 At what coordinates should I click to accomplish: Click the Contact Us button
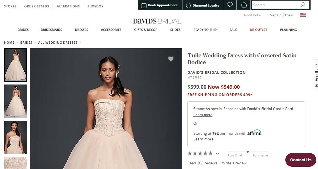point(301,160)
